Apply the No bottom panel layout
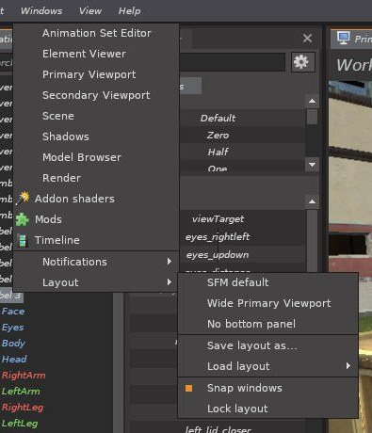 [268, 324]
